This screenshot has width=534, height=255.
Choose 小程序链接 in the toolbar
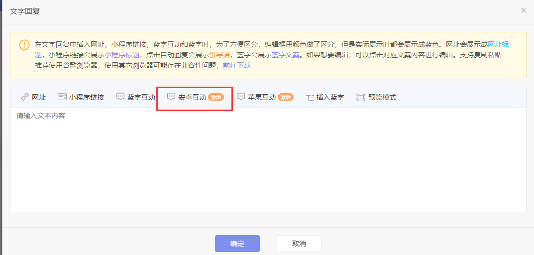87,97
